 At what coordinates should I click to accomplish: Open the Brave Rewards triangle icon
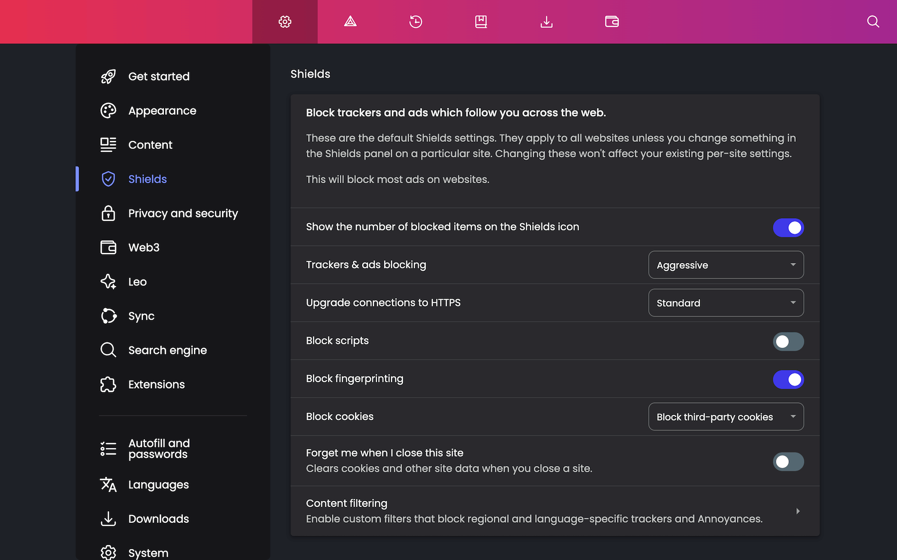pos(350,21)
